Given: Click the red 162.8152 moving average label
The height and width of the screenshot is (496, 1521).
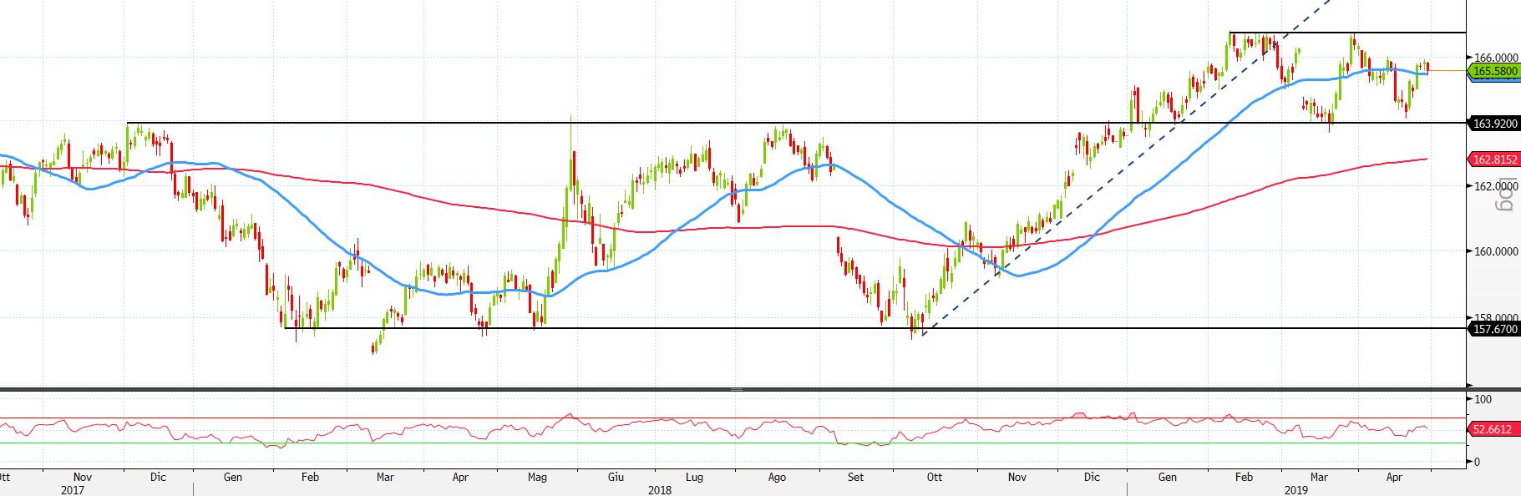Looking at the screenshot, I should [1495, 159].
